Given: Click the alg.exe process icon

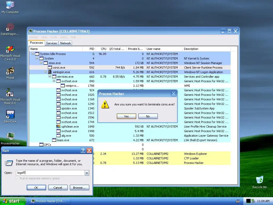Looking at the screenshot, I should 58,135.
